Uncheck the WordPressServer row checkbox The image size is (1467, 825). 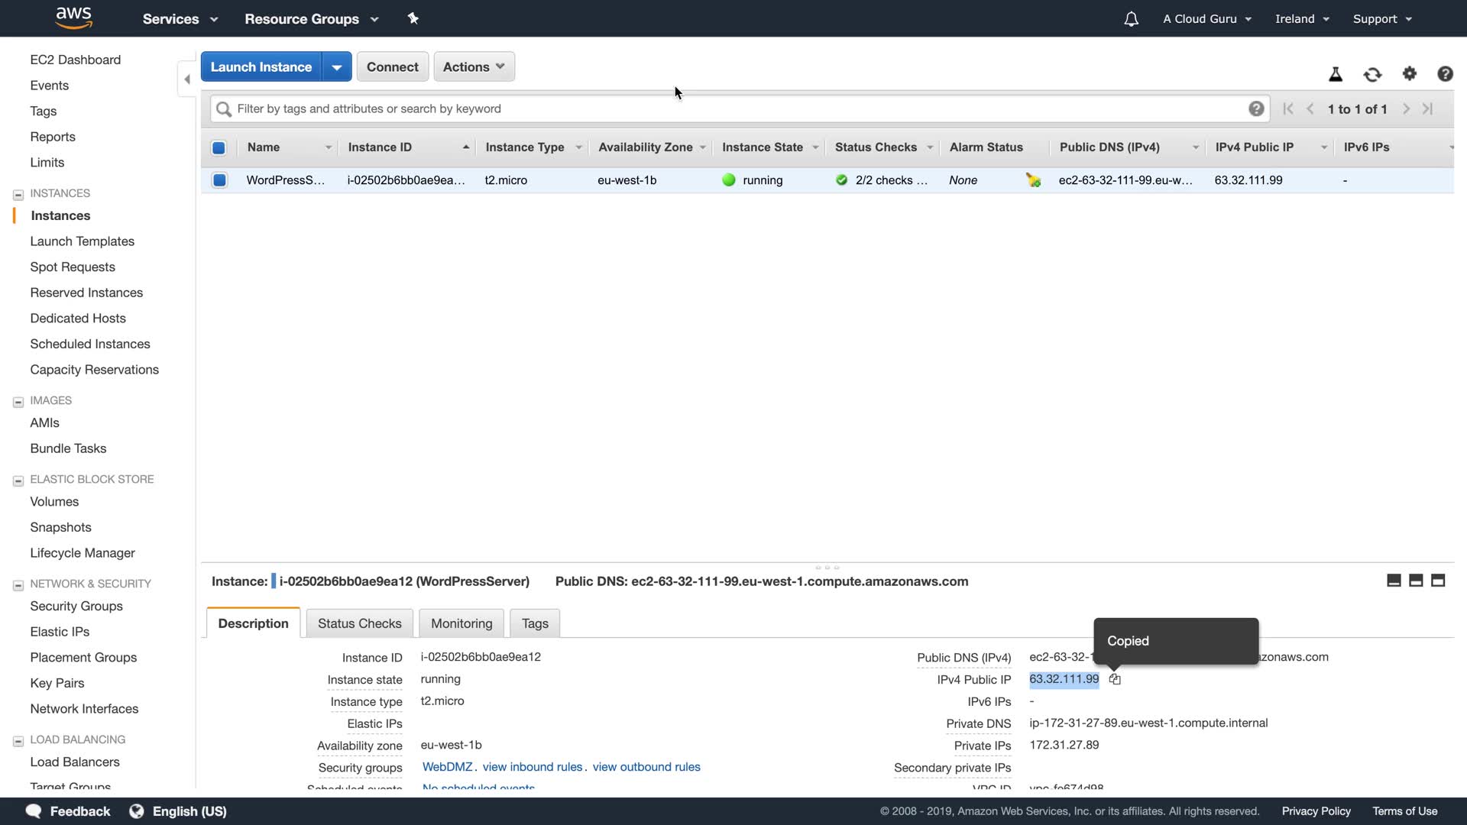click(x=219, y=180)
